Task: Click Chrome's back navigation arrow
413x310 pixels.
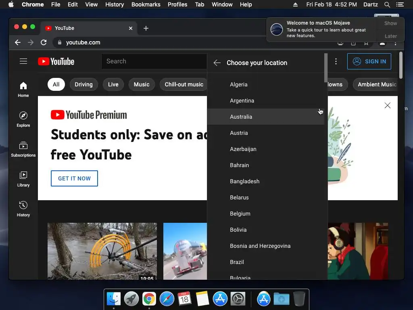Action: click(18, 42)
